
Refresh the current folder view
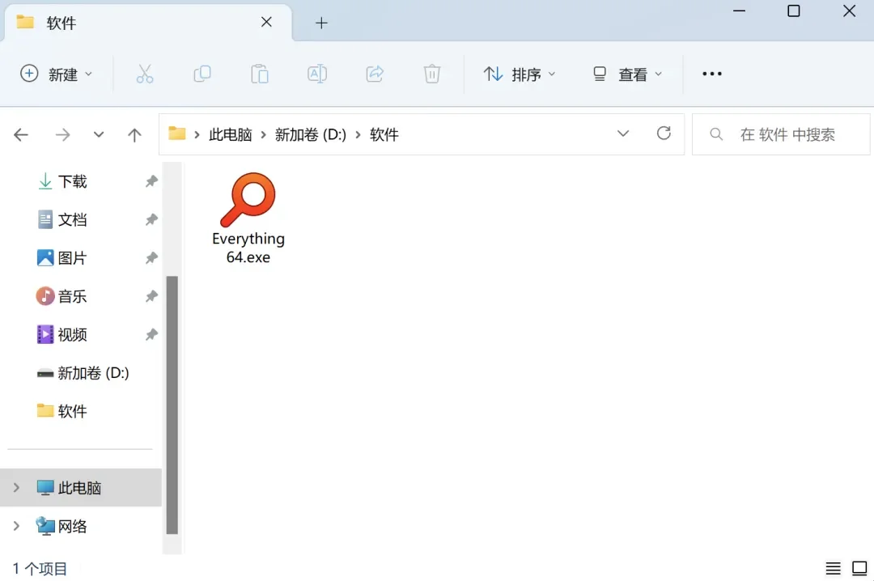(664, 134)
